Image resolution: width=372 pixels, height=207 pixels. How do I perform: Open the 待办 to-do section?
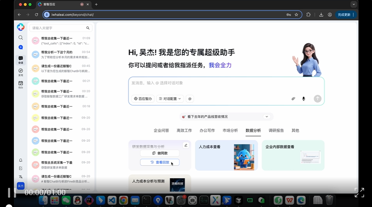coord(21,85)
